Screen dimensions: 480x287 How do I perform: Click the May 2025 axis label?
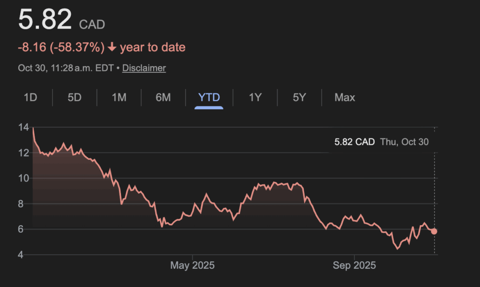(192, 265)
